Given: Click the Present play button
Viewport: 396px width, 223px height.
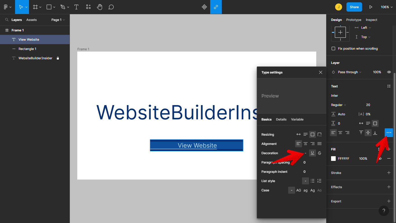Looking at the screenshot, I should coord(370,7).
